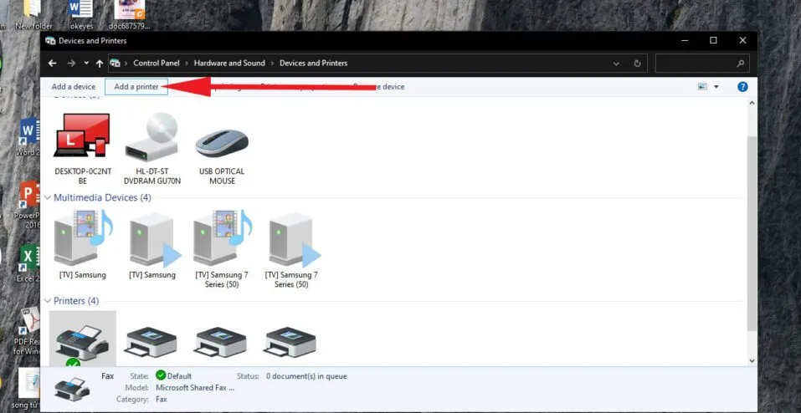The height and width of the screenshot is (413, 801).
Task: Click the scroll down arrow of scrollbar
Action: coord(751,360)
